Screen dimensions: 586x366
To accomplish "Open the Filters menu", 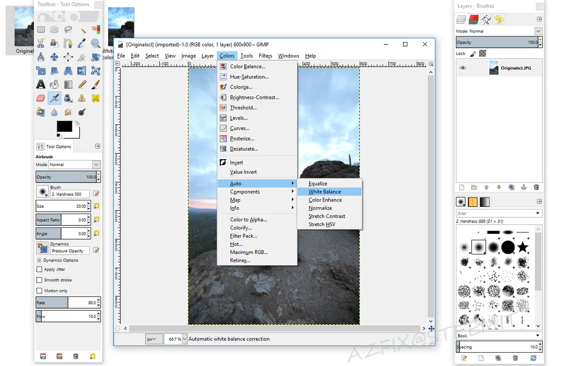I will tap(266, 56).
